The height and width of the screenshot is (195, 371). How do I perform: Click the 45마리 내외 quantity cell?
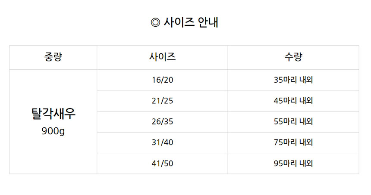pyautogui.click(x=293, y=101)
